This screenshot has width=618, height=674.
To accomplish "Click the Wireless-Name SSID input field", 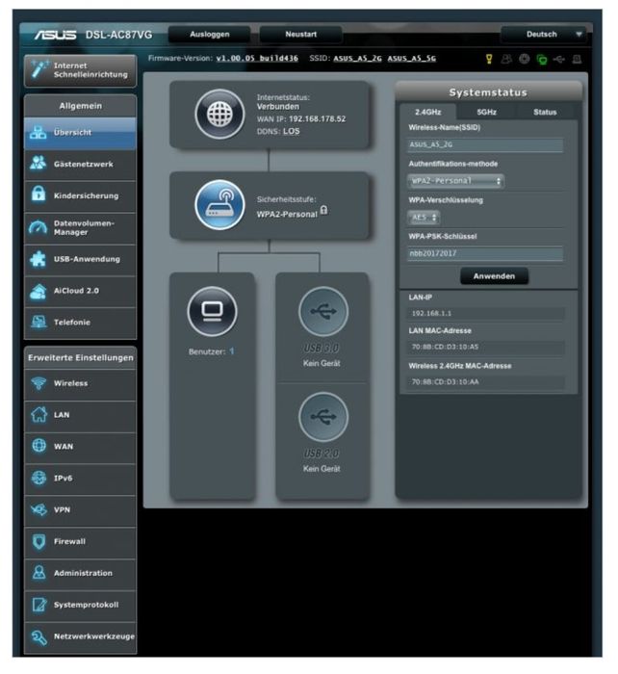I will coord(485,144).
